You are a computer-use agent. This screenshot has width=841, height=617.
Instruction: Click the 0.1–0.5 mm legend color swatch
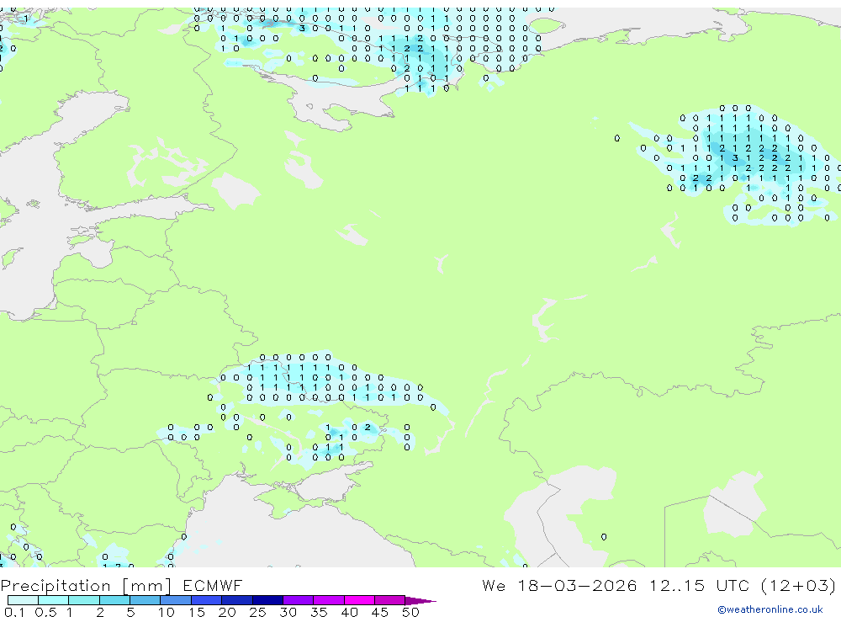23,600
